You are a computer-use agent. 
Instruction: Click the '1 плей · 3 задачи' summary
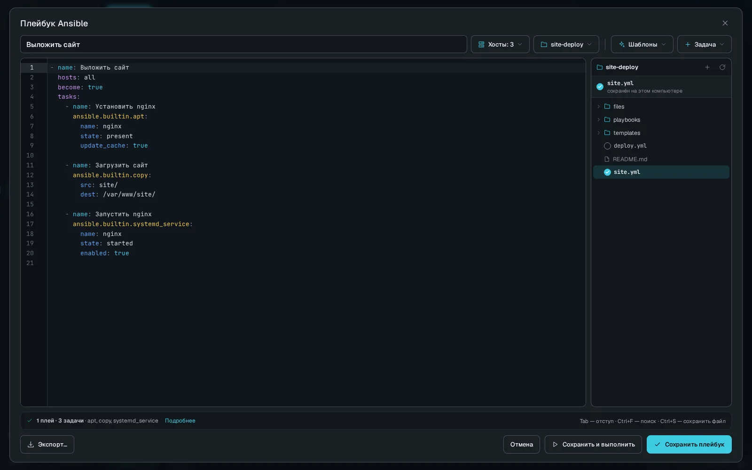point(60,421)
